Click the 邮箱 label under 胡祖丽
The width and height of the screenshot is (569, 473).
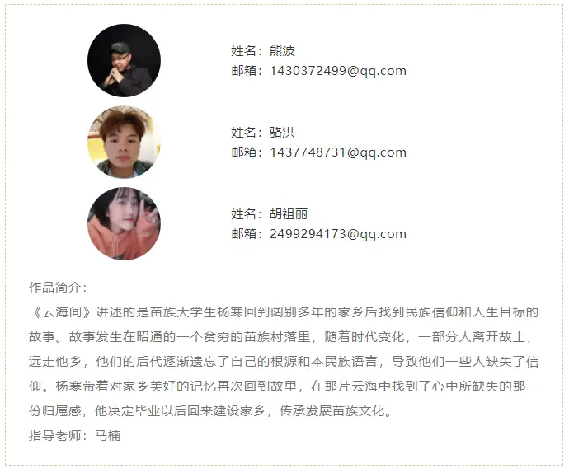click(243, 234)
